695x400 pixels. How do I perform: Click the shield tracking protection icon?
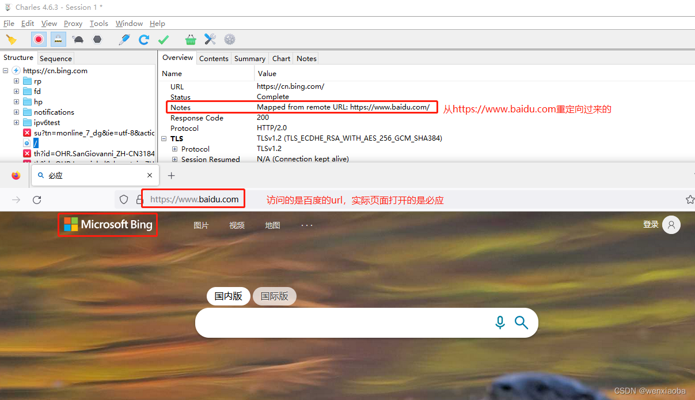[123, 199]
